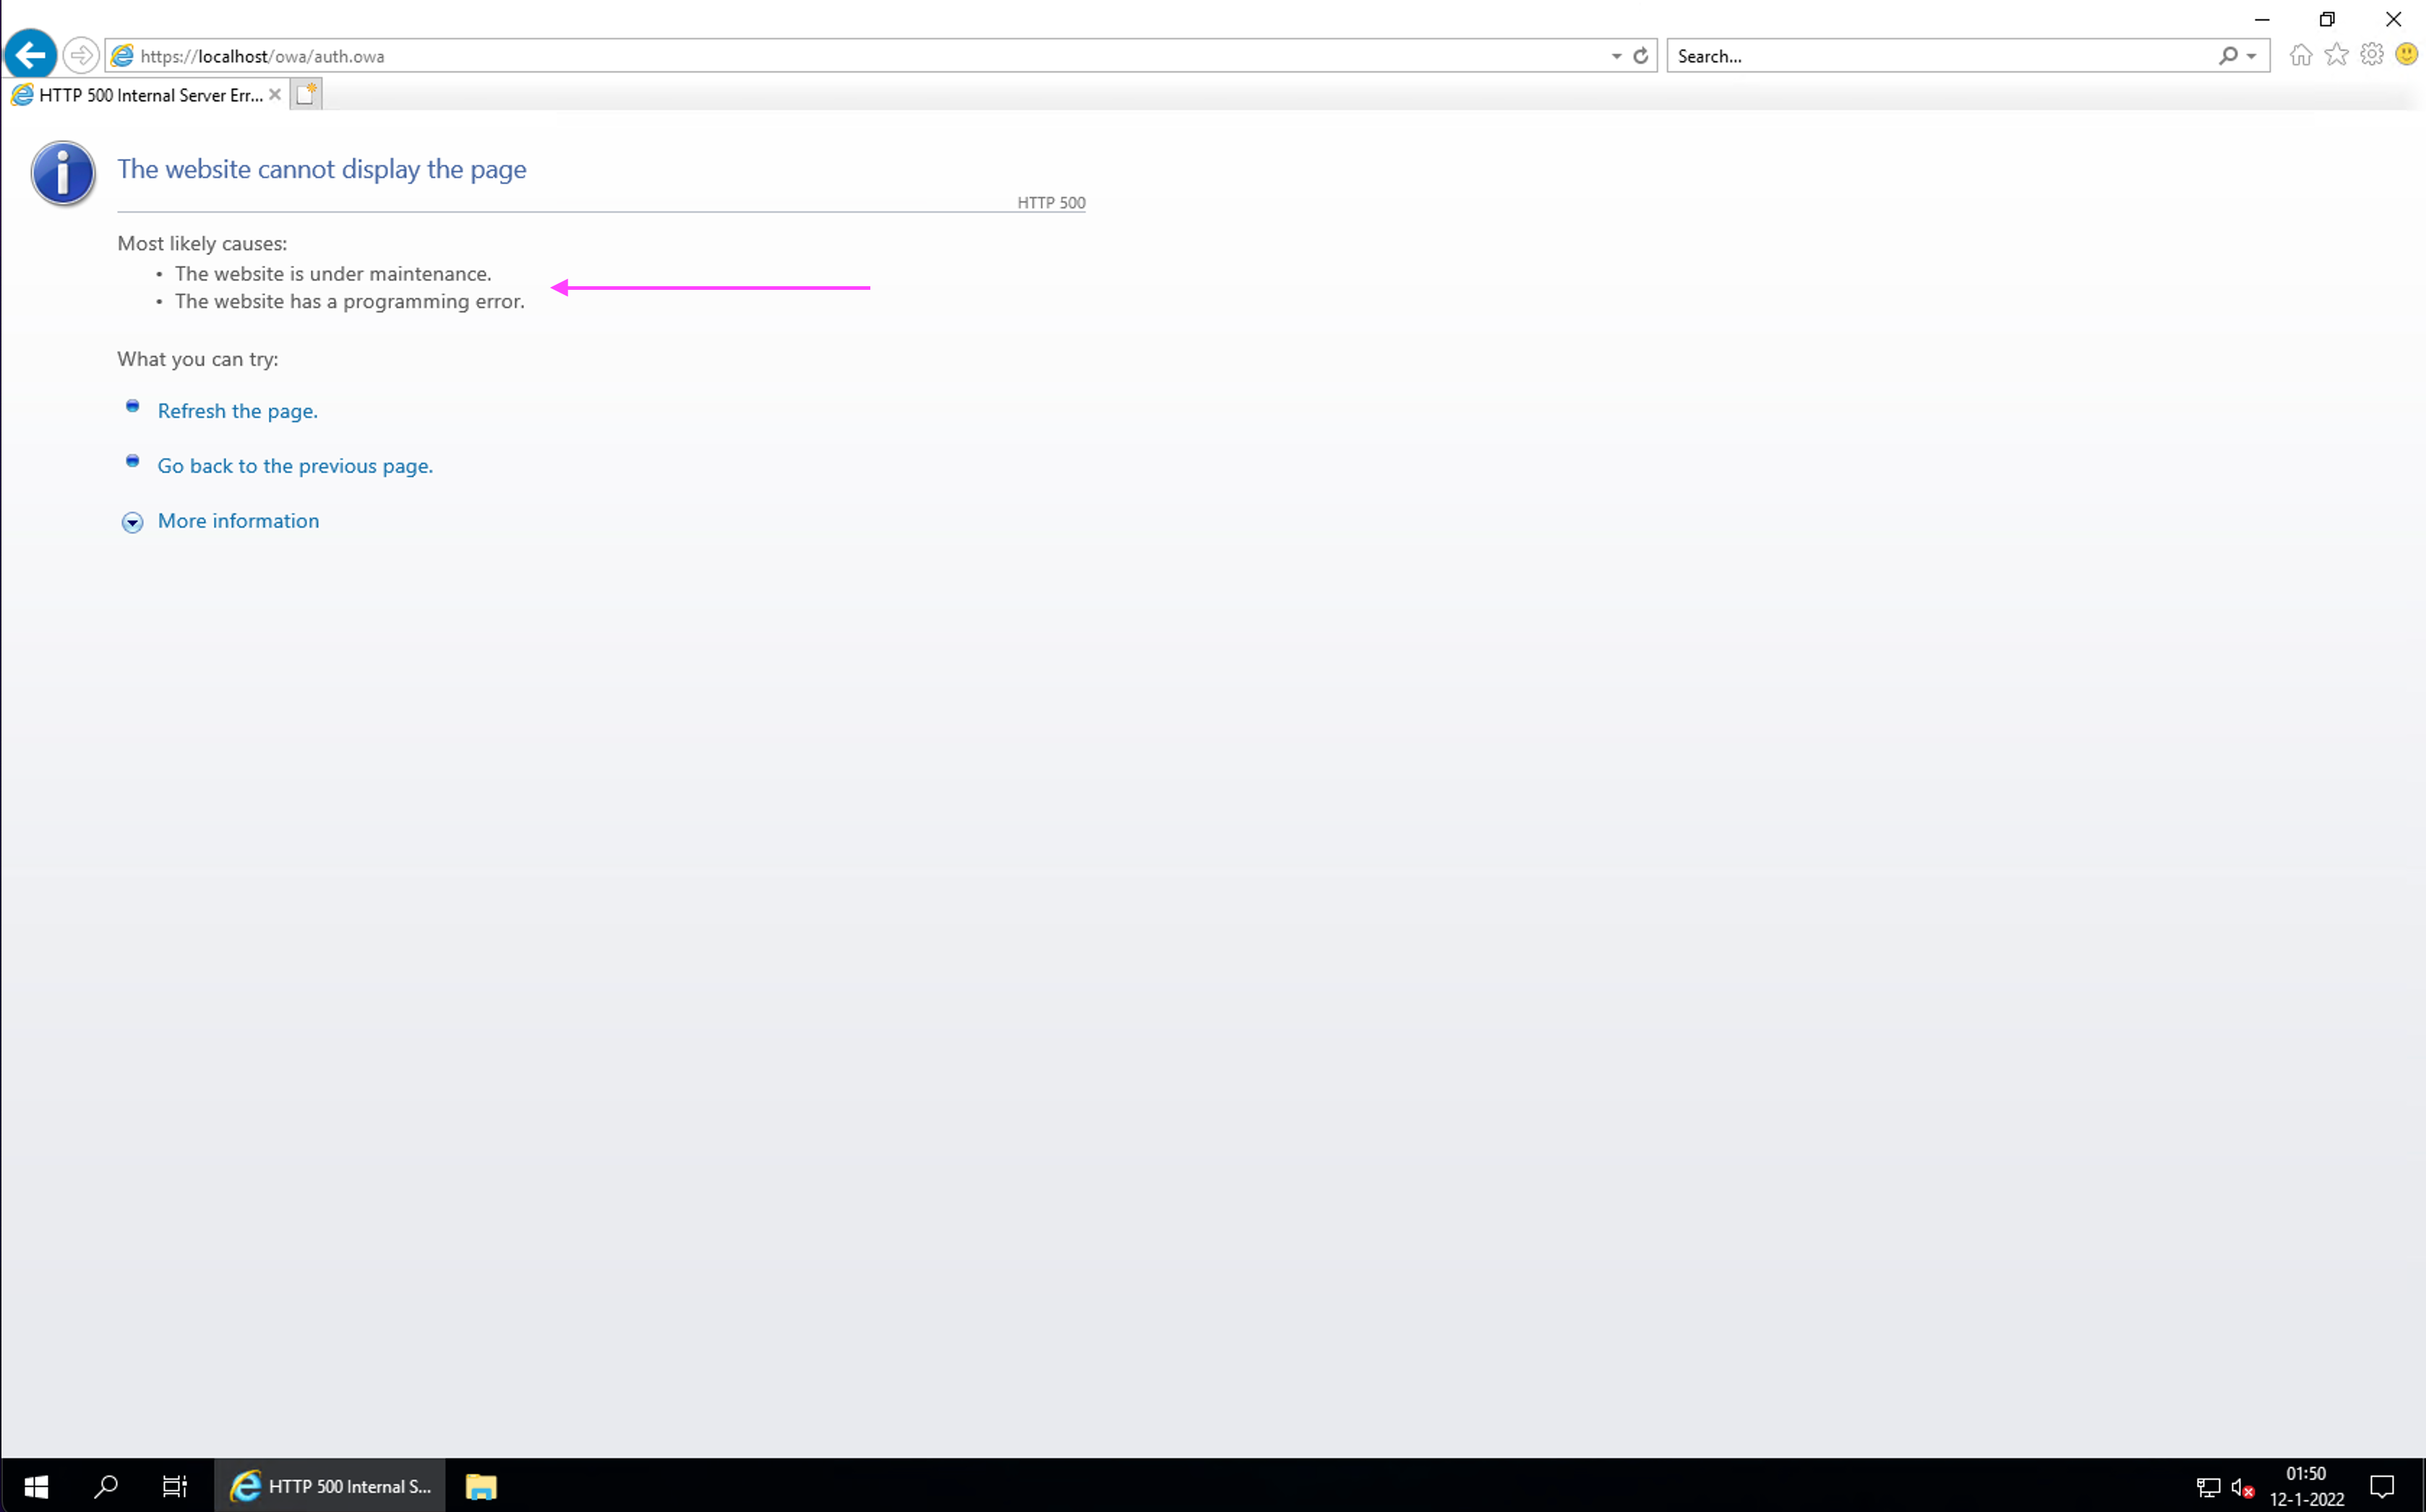Click the smiley feedback icon

[2406, 55]
